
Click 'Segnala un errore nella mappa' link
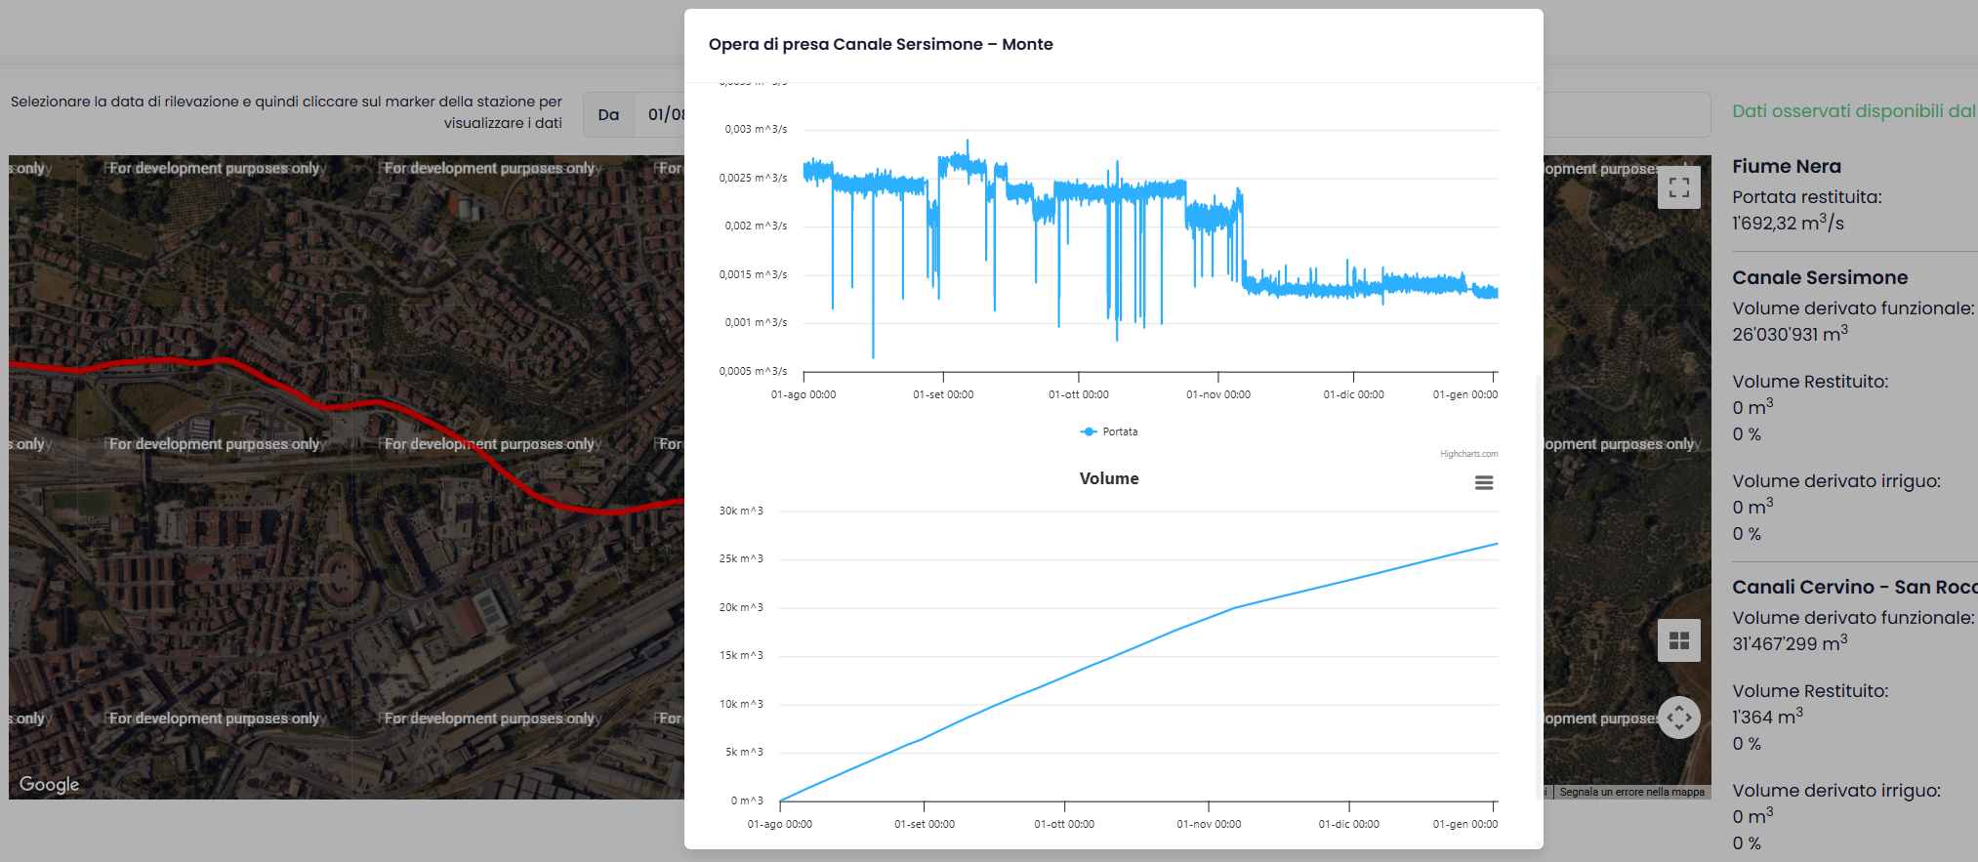tap(1631, 792)
